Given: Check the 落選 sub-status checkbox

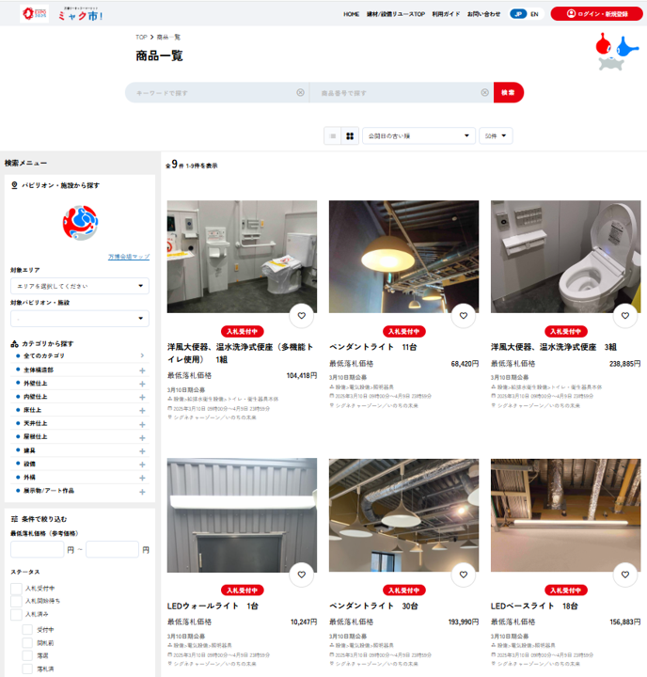Looking at the screenshot, I should point(27,656).
